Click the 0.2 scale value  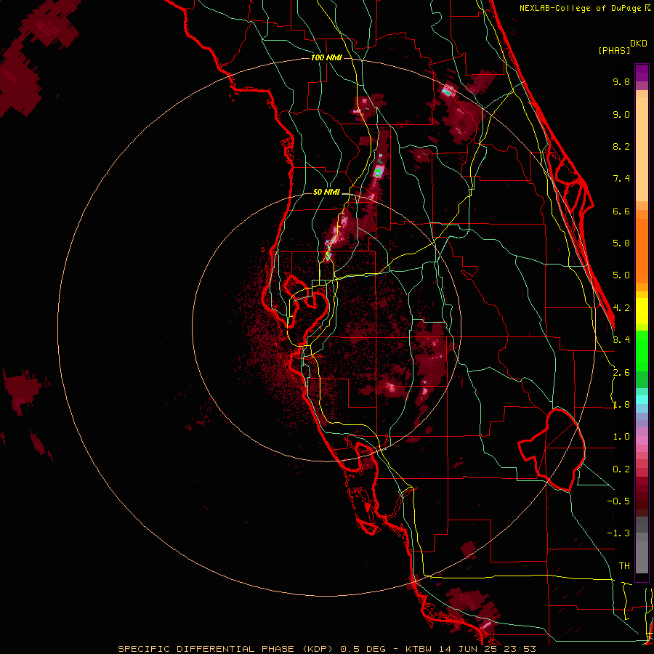[x=621, y=469]
